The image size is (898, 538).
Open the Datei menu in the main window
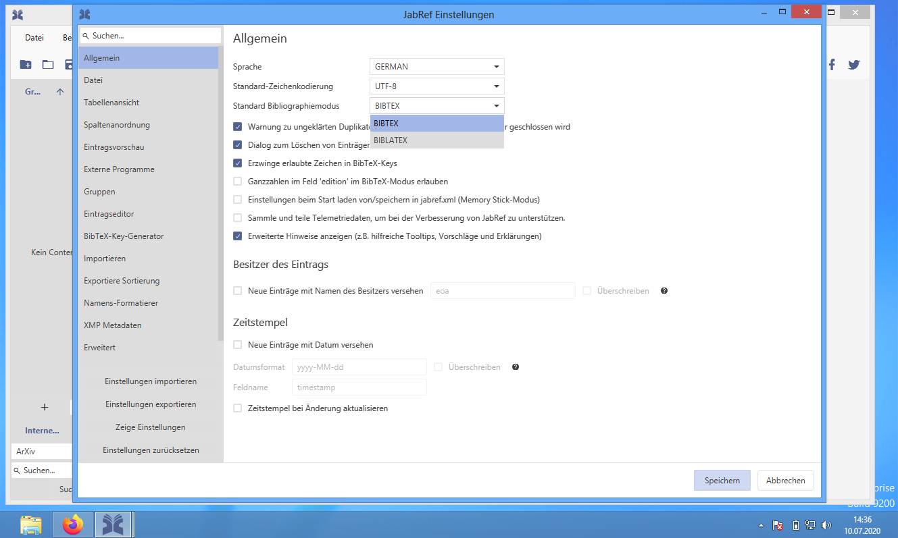pyautogui.click(x=34, y=38)
